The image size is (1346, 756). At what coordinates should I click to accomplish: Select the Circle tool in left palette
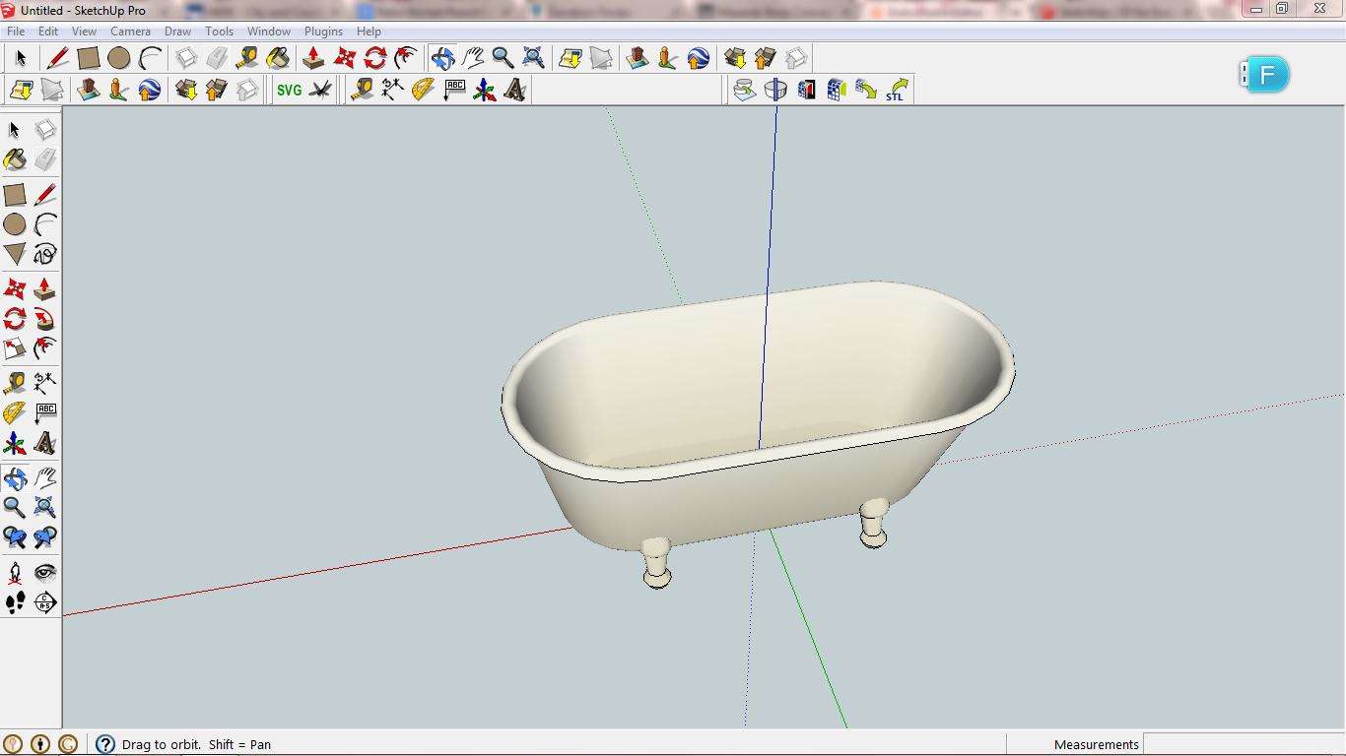click(x=15, y=224)
